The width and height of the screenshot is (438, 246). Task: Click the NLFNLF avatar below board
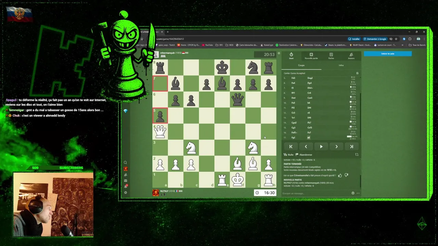click(x=155, y=193)
